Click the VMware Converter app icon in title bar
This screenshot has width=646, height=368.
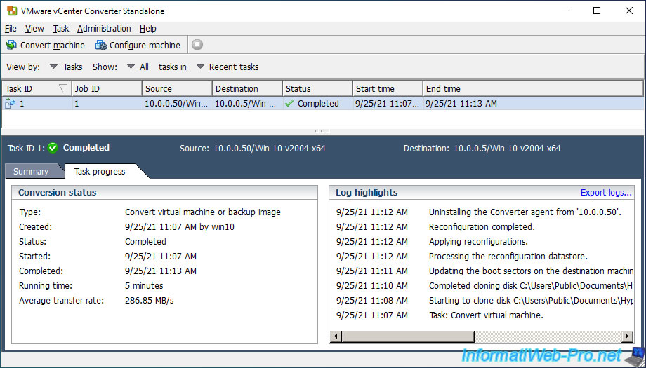11,11
